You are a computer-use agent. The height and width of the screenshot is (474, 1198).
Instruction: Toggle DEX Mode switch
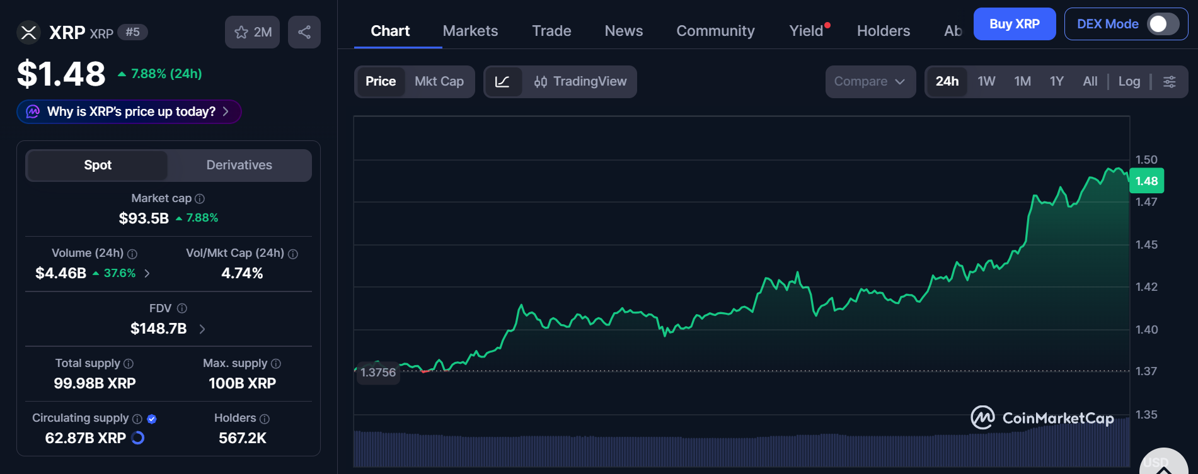(1163, 24)
